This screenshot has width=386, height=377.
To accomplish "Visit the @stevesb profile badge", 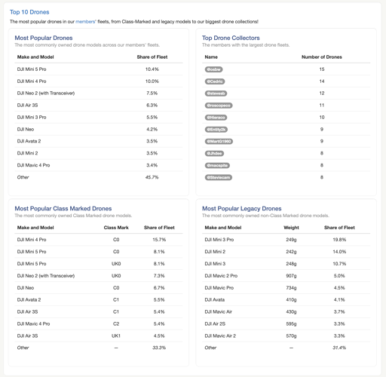I will pyautogui.click(x=216, y=93).
